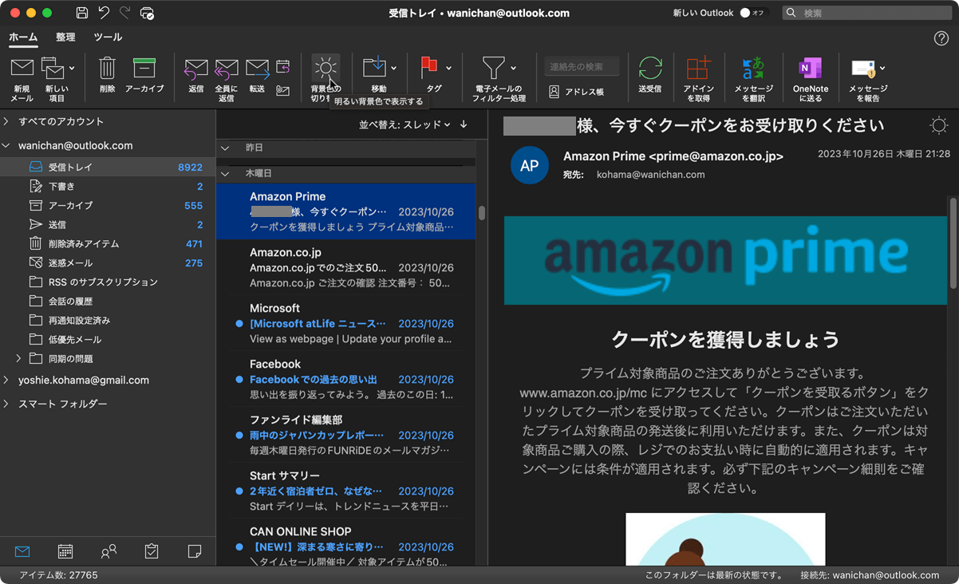
Task: Click the 移動 folder icon
Action: click(x=374, y=68)
